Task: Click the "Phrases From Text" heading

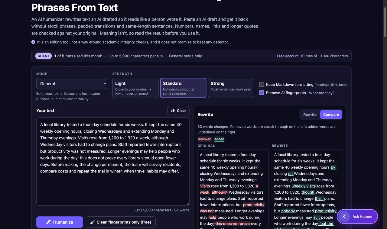Action: coord(74,7)
